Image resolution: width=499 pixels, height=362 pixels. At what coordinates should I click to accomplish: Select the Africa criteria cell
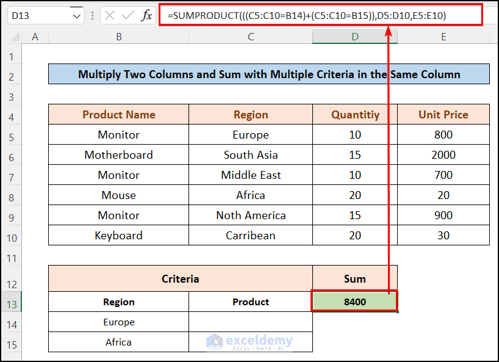point(118,342)
